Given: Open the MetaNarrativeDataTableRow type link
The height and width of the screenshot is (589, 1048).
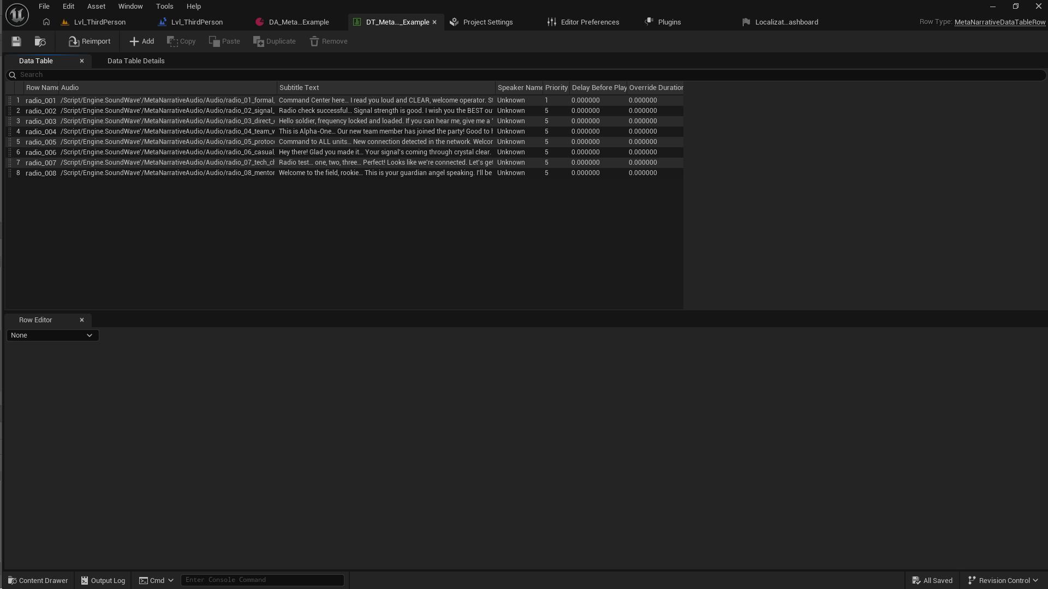Looking at the screenshot, I should tap(1001, 22).
